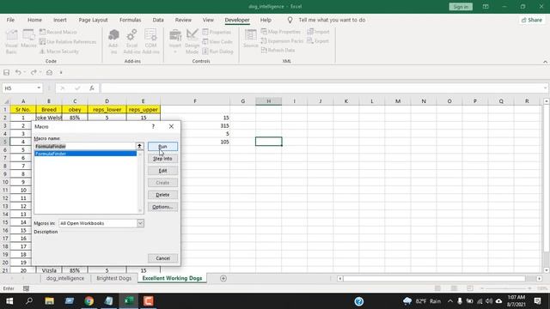Switch to the Data tab

158,20
